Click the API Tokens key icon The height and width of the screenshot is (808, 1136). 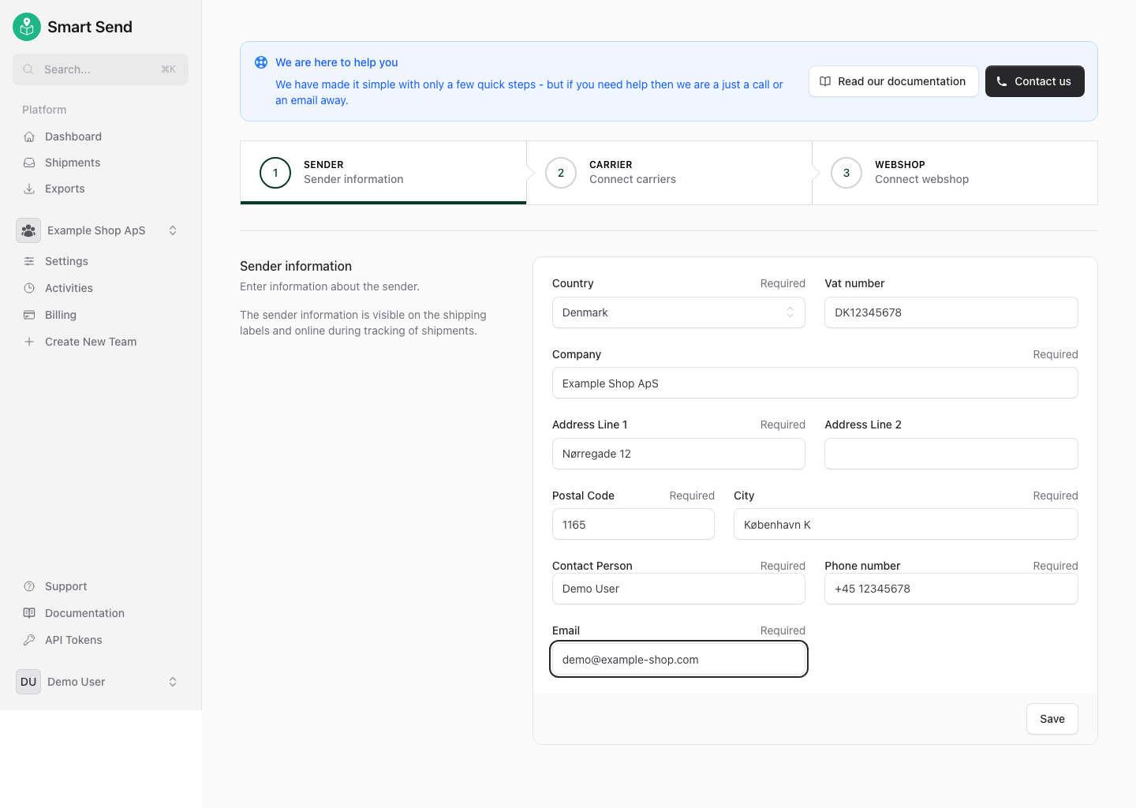(x=29, y=640)
